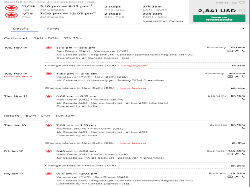Click the seat icon under the 14h 35m flight
This screenshot has width=250, height=187.
243,154
